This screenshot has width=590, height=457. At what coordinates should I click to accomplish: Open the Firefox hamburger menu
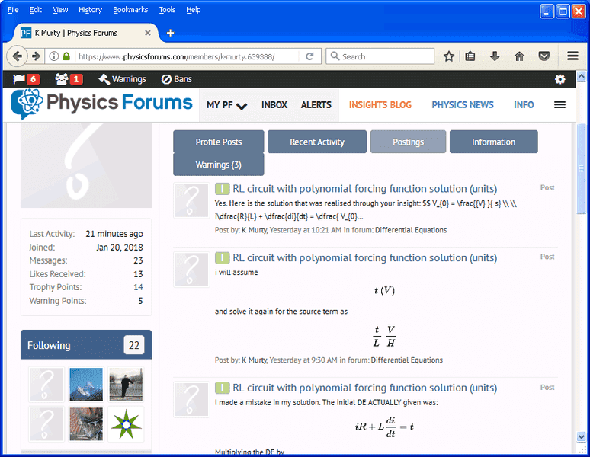[x=572, y=56]
